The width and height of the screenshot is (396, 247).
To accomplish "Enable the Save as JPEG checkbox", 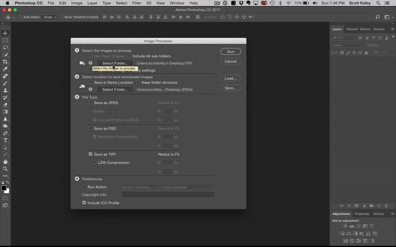I will (90, 103).
